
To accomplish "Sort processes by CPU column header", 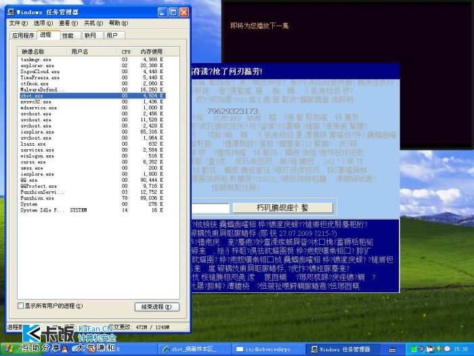I will click(x=126, y=52).
